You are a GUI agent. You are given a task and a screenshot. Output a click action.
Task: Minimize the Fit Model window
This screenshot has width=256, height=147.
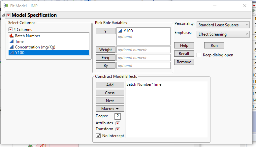[215, 6]
